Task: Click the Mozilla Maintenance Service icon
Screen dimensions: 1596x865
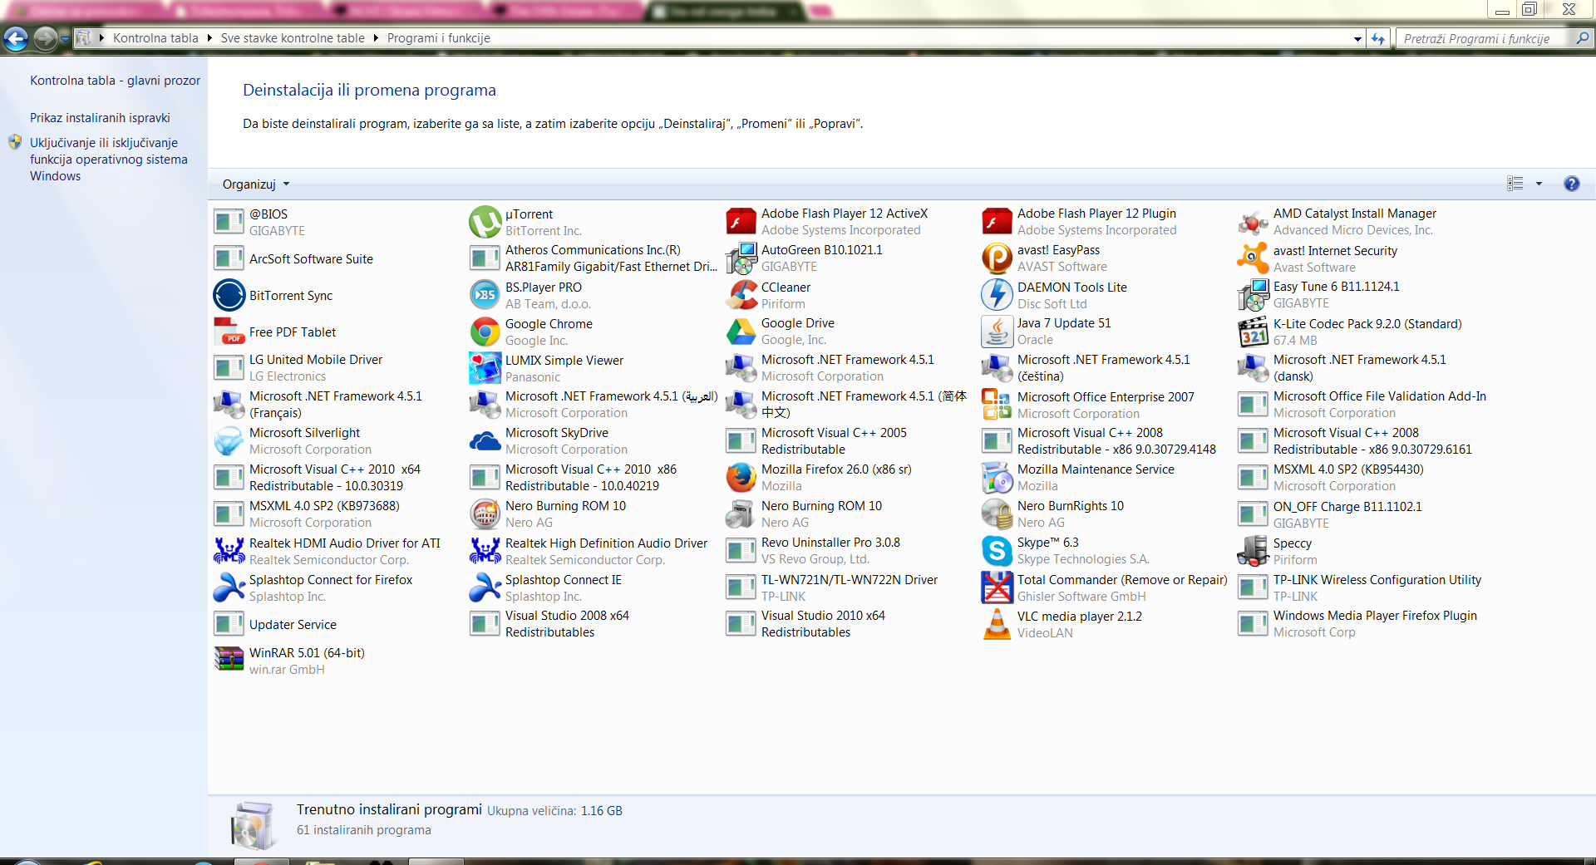Action: pos(997,478)
